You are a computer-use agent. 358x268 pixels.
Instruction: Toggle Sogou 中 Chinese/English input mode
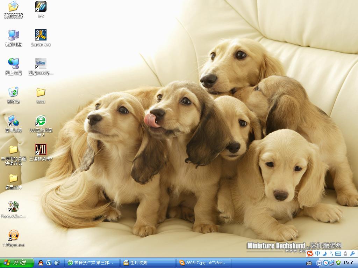point(317,253)
